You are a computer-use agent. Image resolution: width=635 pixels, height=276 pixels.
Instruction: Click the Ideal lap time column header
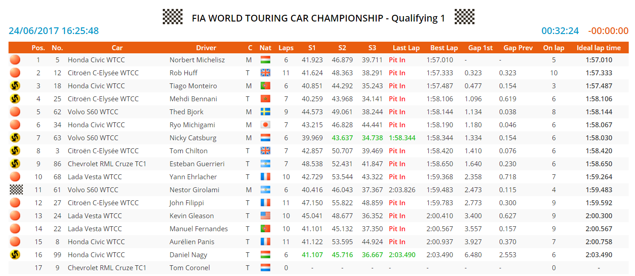599,48
